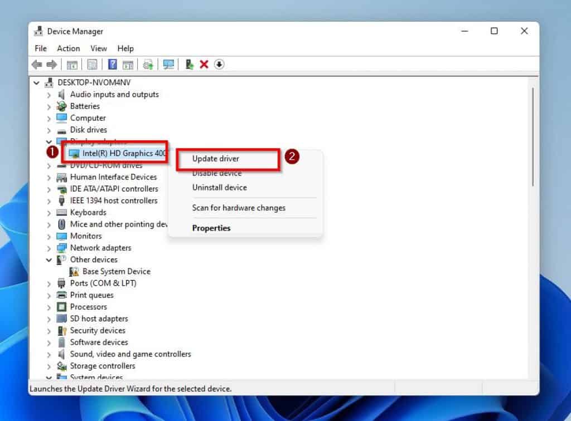Viewport: 571px width, 421px height.
Task: Open the View menu
Action: coord(98,48)
